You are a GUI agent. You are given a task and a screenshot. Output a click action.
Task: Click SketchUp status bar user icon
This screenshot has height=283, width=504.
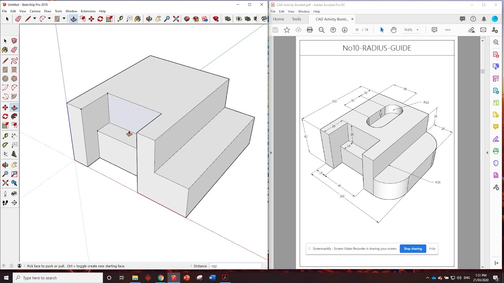[x=19, y=266]
